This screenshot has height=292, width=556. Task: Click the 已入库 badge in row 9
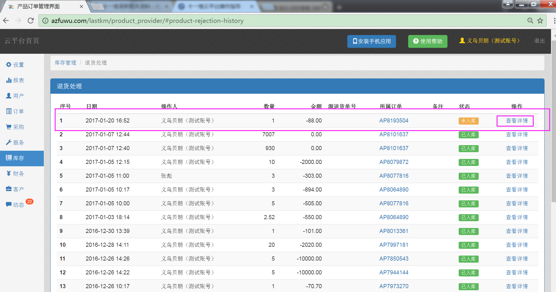pos(468,231)
